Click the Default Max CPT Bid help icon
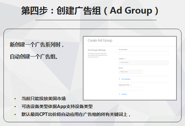The width and height of the screenshot is (185, 126). click(131, 85)
